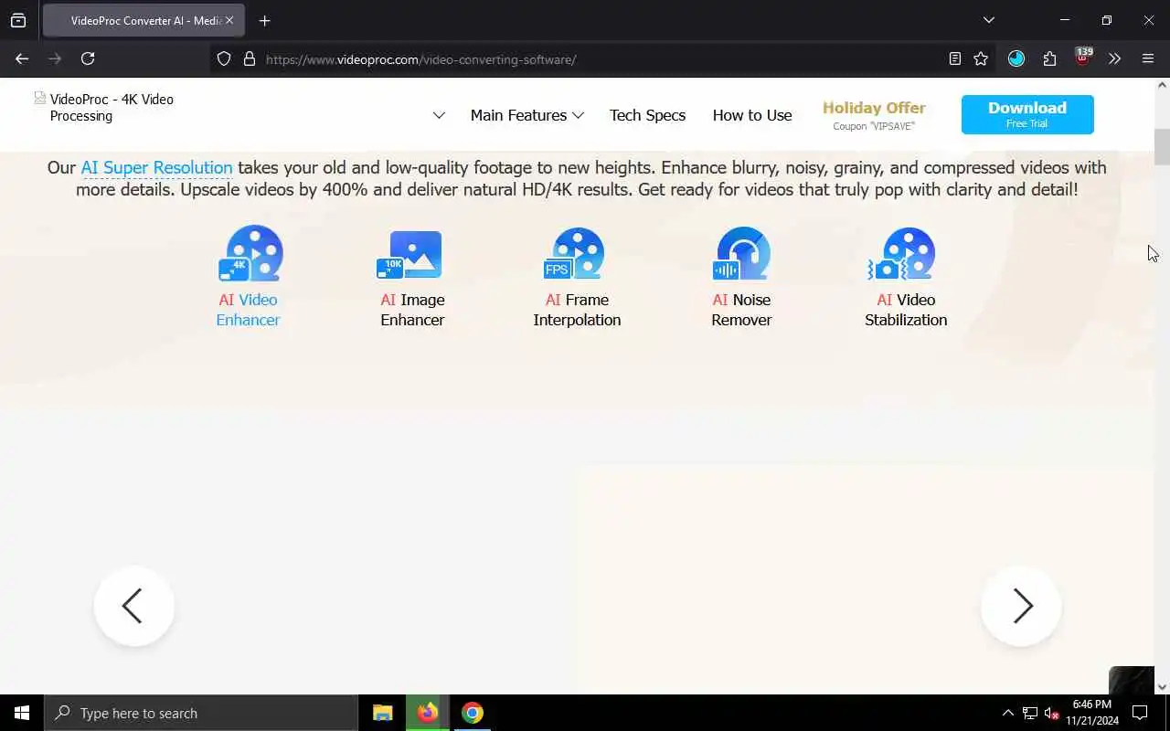
Task: Expand the unlabeled dropdown chevron in nav
Action: tap(439, 115)
